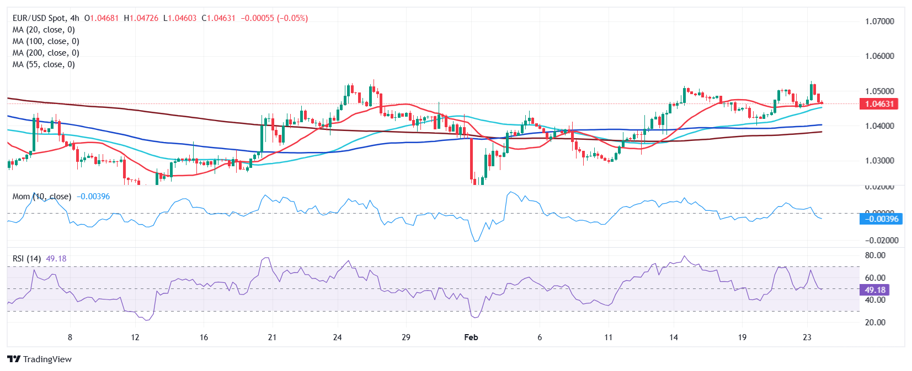This screenshot has width=912, height=371.
Task: Click the 1.07000 price scale label
Action: (879, 21)
